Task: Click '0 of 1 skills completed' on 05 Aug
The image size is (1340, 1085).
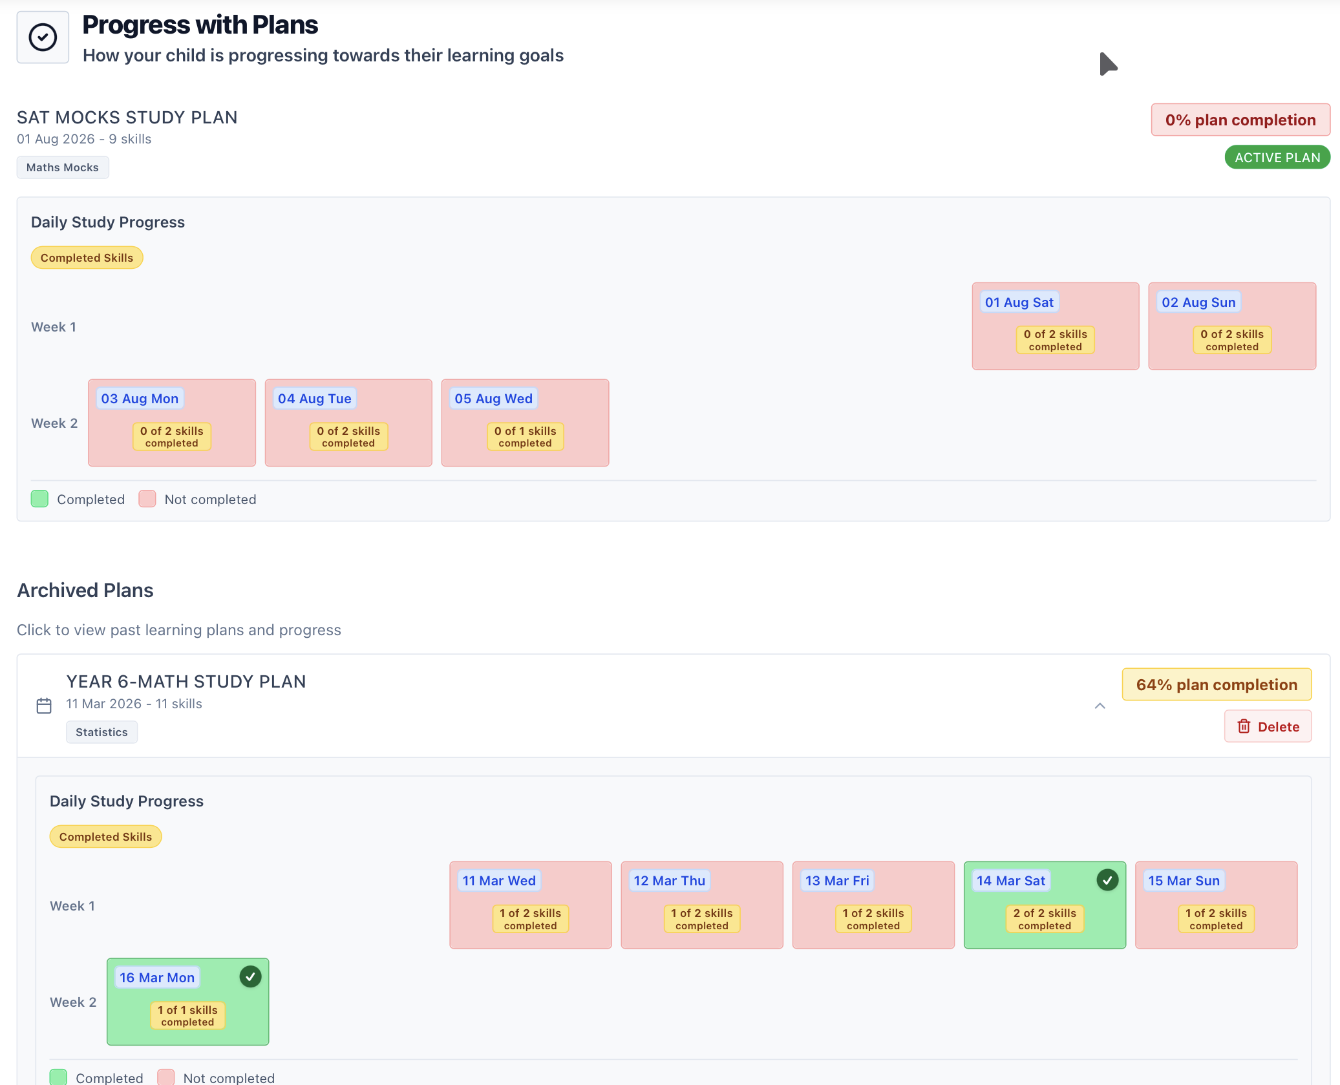Action: click(x=525, y=437)
